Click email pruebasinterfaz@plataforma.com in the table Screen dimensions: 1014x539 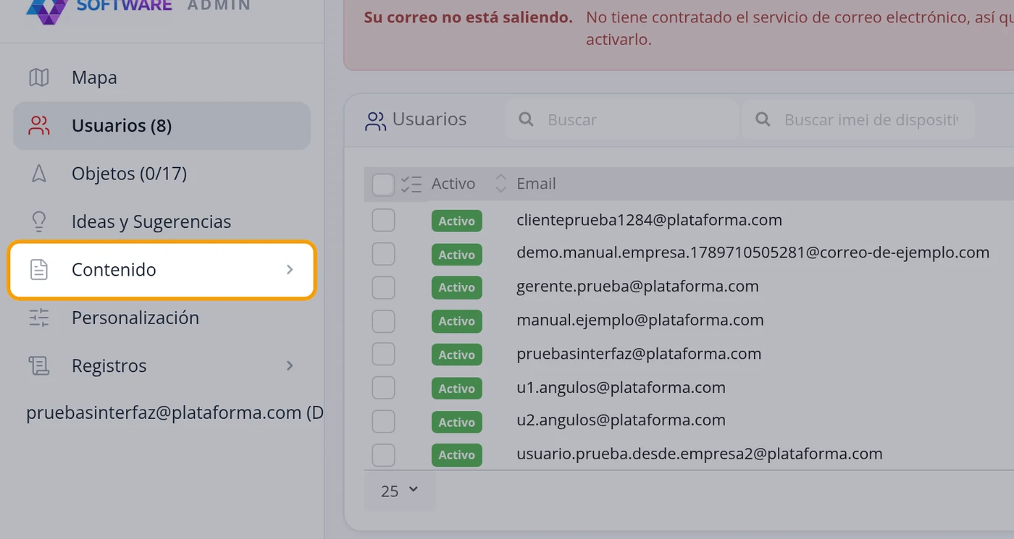point(639,354)
